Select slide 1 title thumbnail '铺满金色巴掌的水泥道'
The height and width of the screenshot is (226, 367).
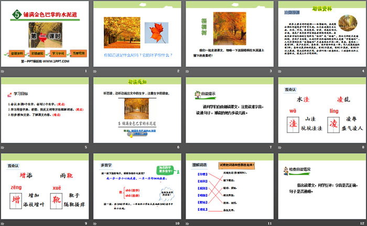(x=45, y=34)
